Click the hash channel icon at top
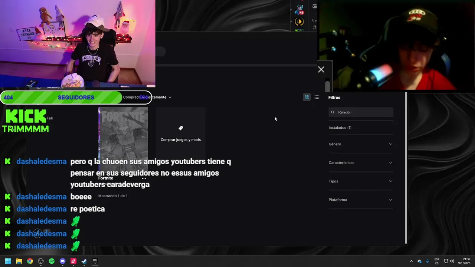Screen dimensions: 475x267 click(315, 27)
